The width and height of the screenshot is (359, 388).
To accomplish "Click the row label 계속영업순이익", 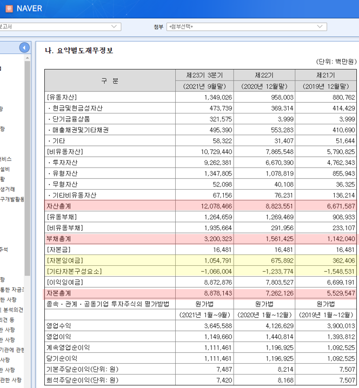I will (x=68, y=347).
